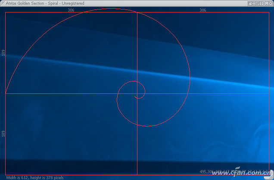Click the left '306' width label
274x180 pixels.
(71, 10)
